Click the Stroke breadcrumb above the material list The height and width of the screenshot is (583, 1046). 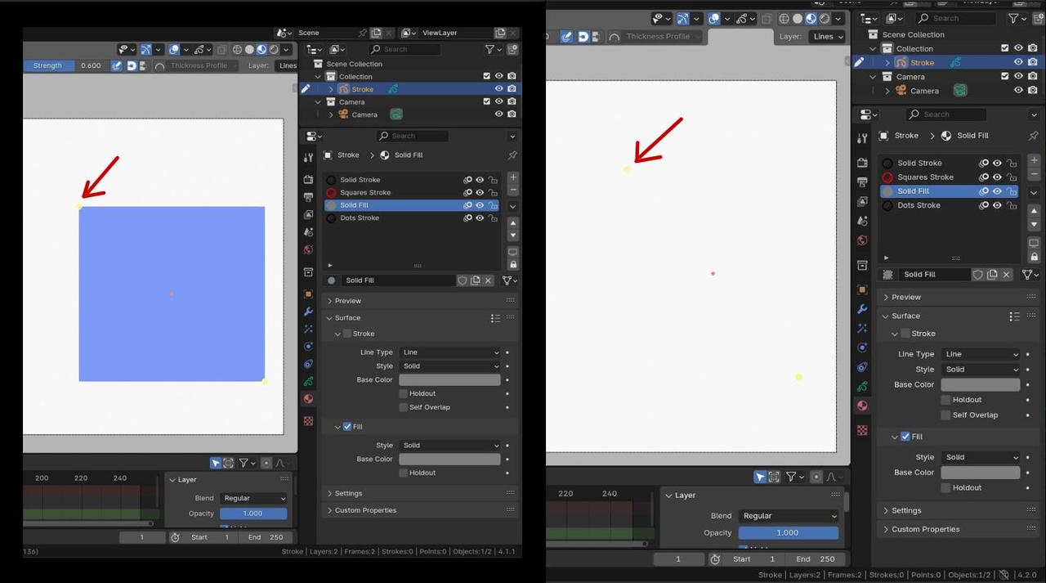pyautogui.click(x=349, y=155)
